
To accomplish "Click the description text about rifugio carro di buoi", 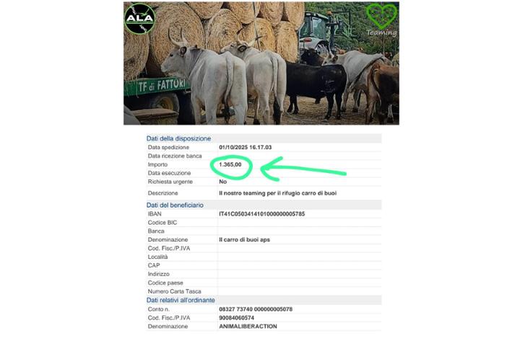I will tap(277, 193).
